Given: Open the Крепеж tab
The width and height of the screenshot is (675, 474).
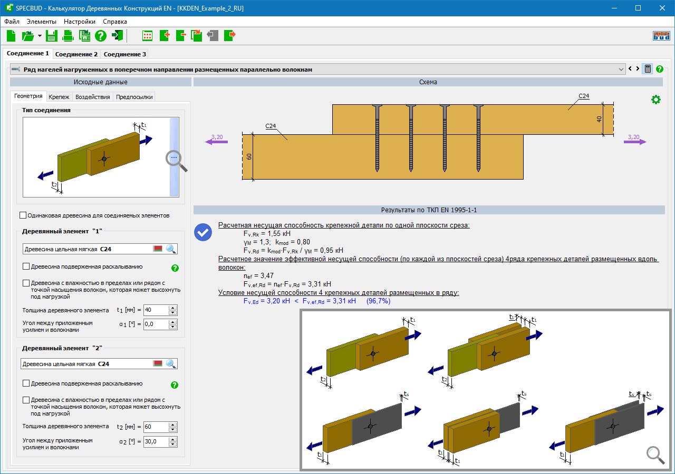Looking at the screenshot, I should (59, 97).
